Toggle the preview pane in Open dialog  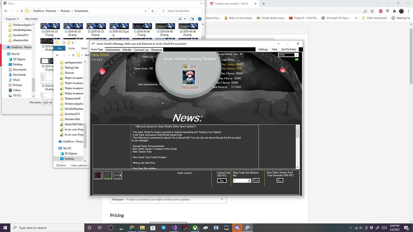192,19
